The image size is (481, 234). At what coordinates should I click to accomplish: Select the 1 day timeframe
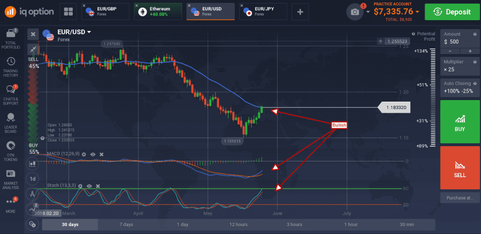(182, 225)
